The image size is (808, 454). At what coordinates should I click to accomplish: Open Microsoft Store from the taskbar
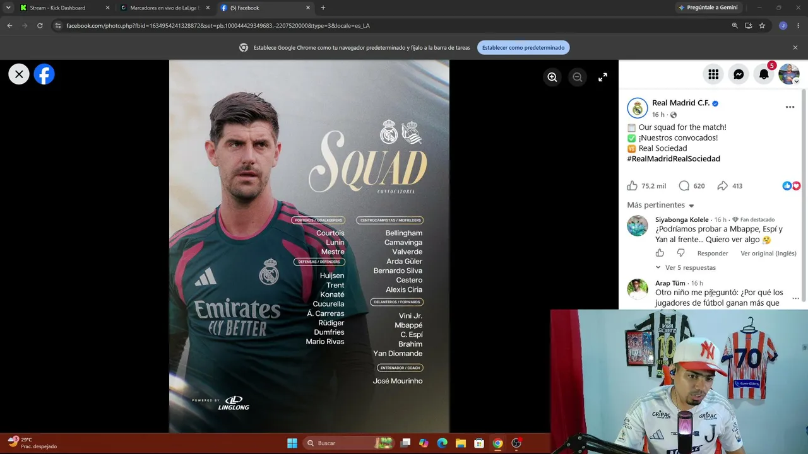pos(479,443)
